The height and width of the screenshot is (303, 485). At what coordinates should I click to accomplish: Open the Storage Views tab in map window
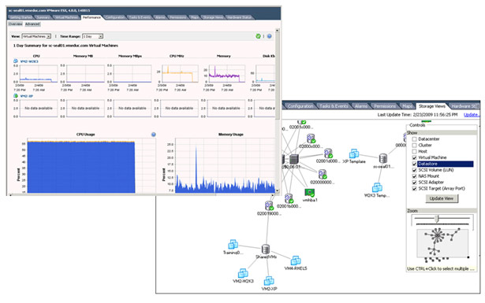coord(432,106)
